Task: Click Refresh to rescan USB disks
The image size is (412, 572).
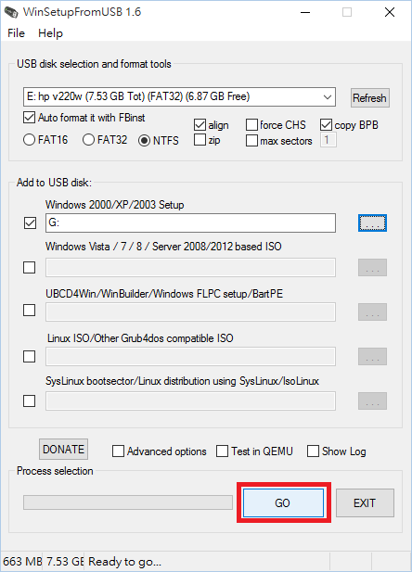Action: coord(369,97)
